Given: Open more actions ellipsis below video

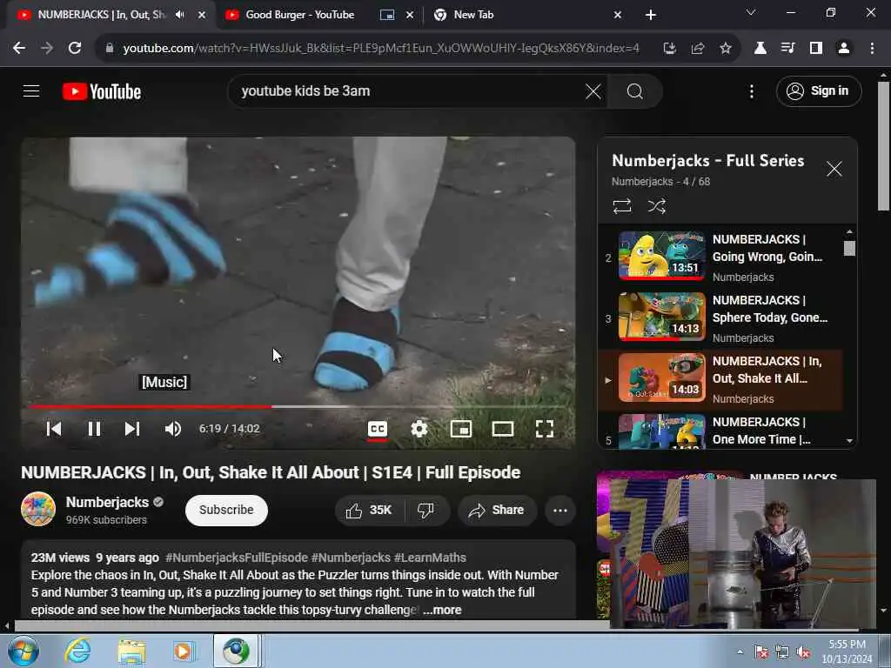Looking at the screenshot, I should click(x=560, y=510).
